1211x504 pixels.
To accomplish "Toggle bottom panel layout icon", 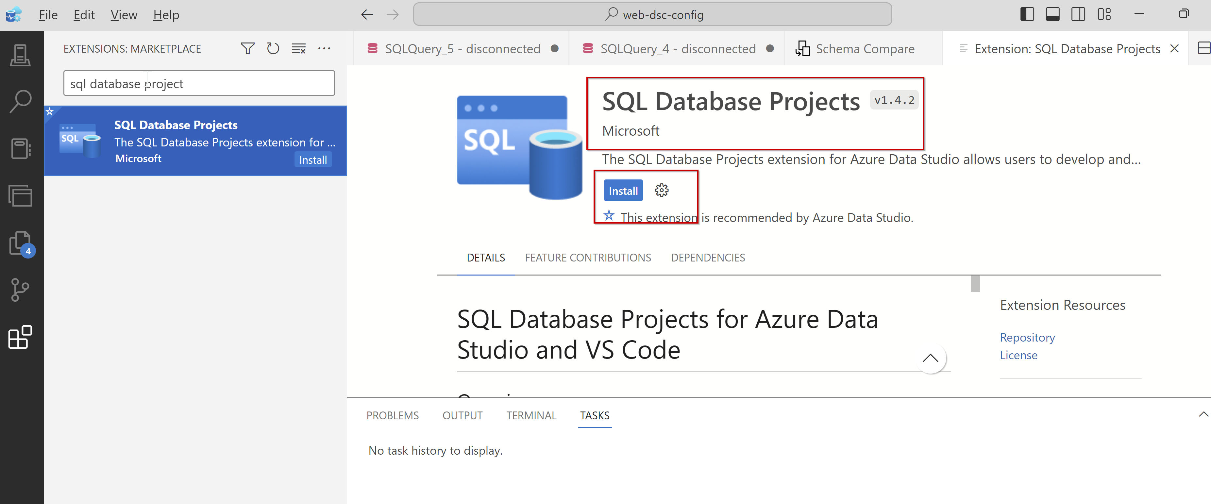I will coord(1052,15).
